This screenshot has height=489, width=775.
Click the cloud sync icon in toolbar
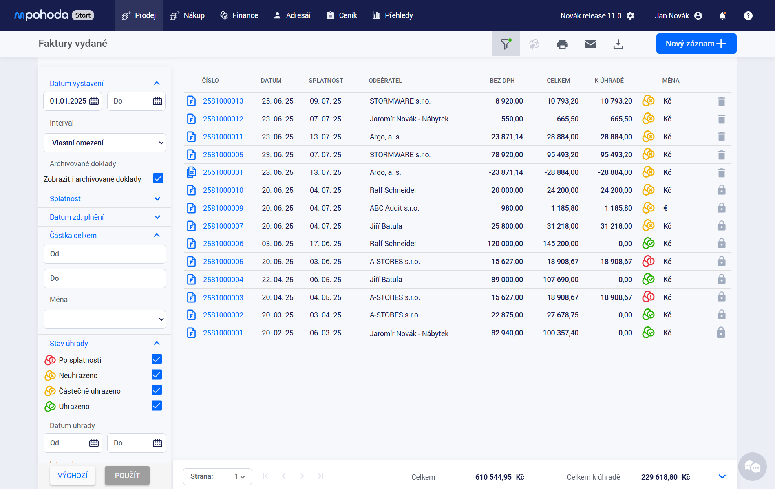tap(534, 44)
